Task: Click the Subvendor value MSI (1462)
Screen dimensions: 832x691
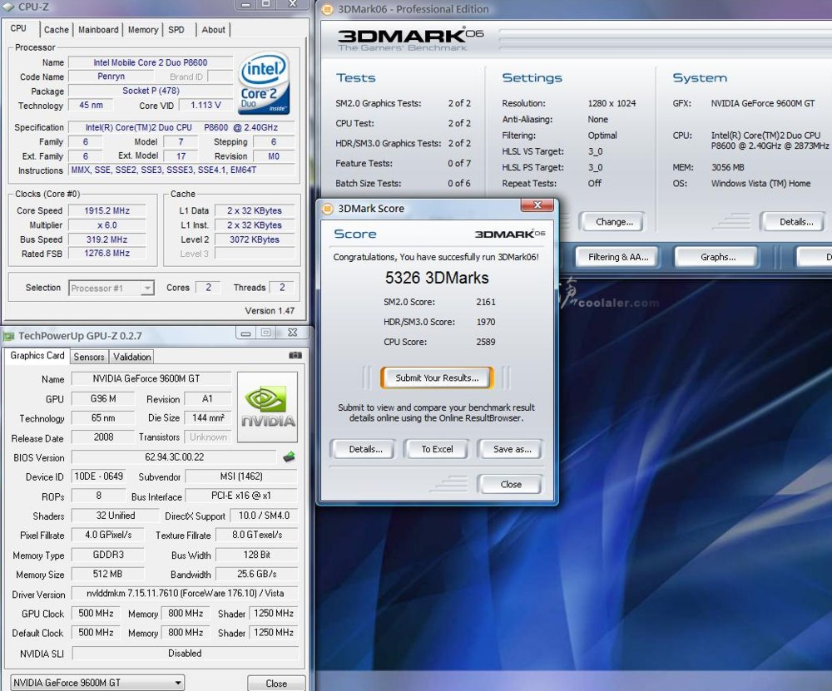Action: pos(241,476)
